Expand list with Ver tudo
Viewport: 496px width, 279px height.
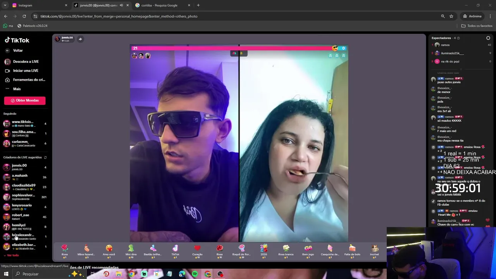tap(11, 255)
